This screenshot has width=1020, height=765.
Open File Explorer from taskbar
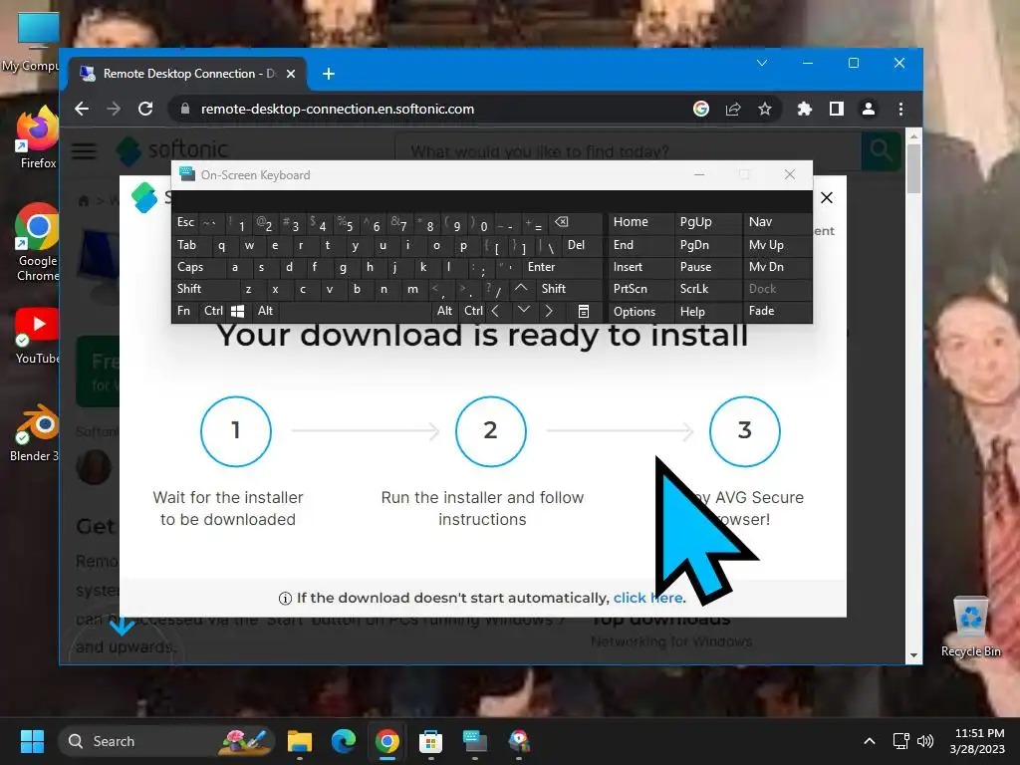300,741
